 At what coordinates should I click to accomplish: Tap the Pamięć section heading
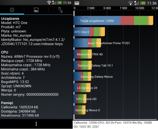click(7, 103)
